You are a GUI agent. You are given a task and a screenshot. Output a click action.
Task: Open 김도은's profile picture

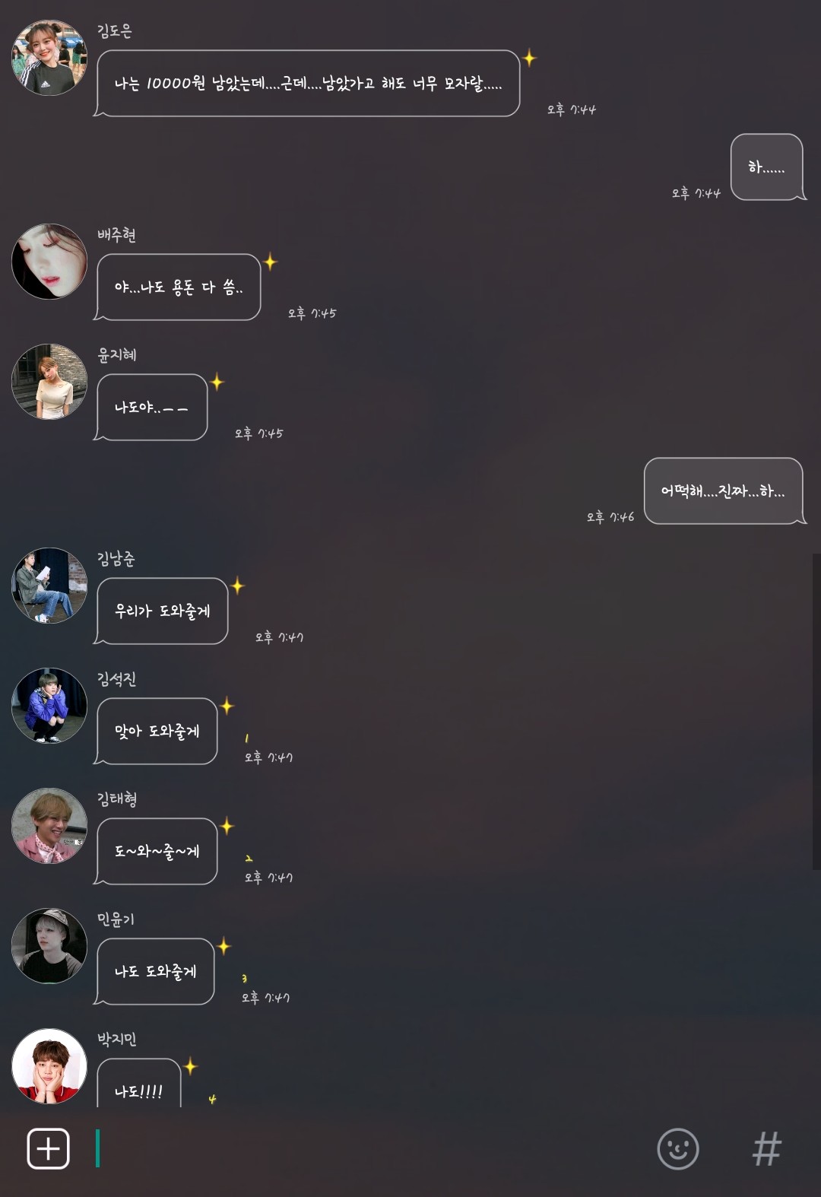(x=49, y=58)
